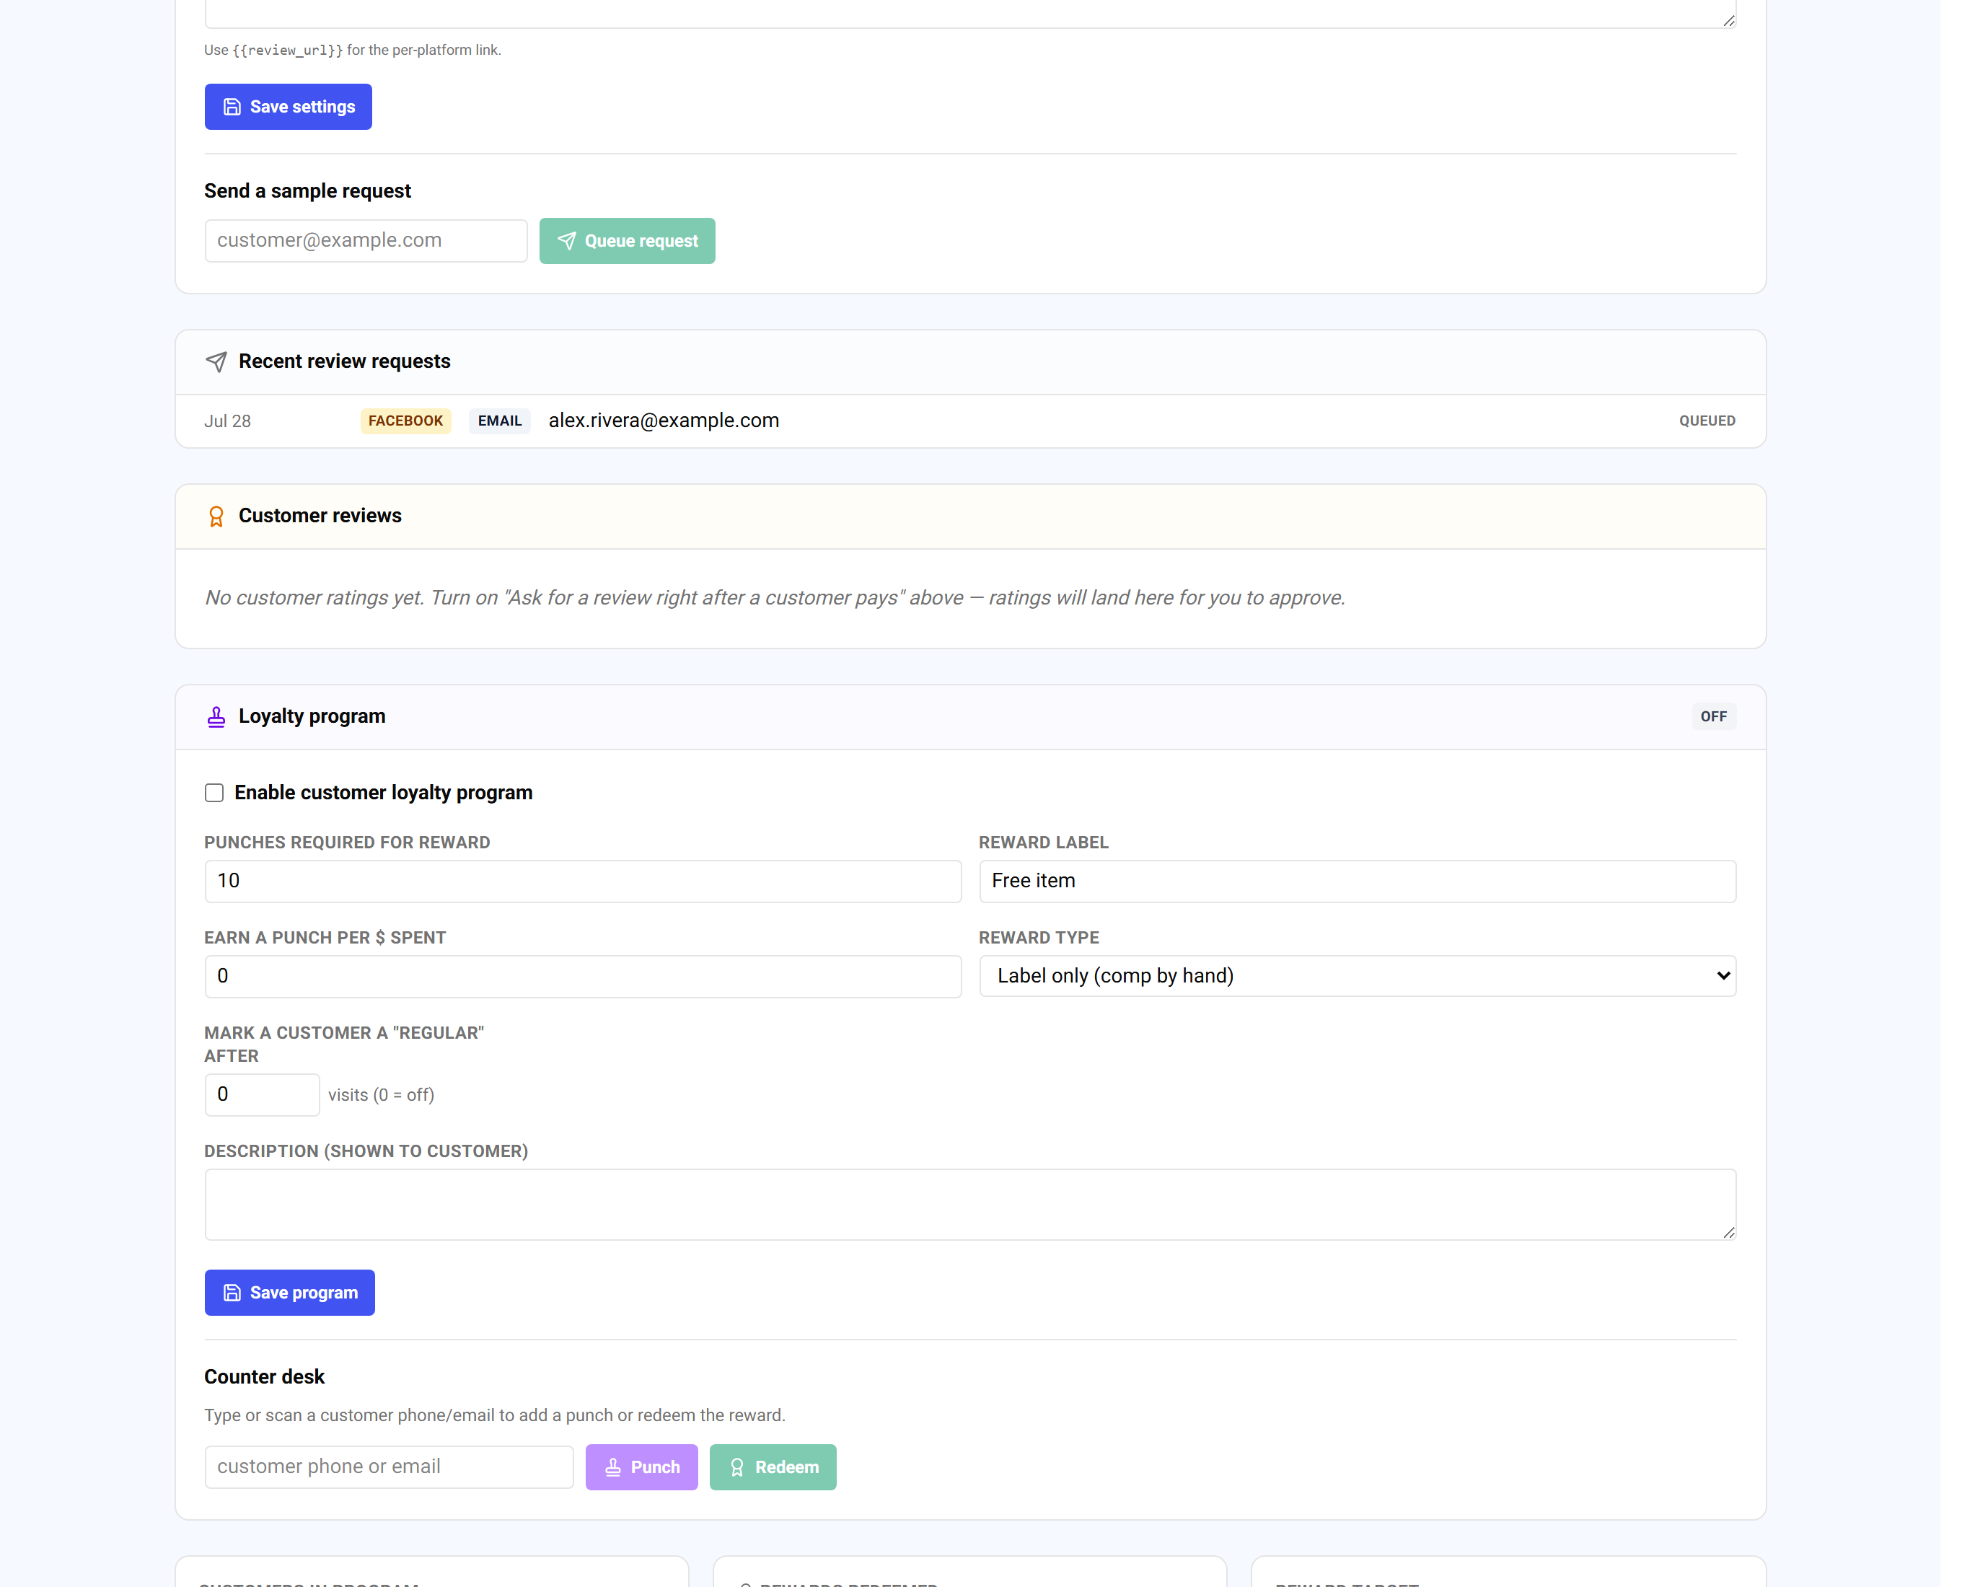Click the Description shown to customer textarea

click(970, 1205)
